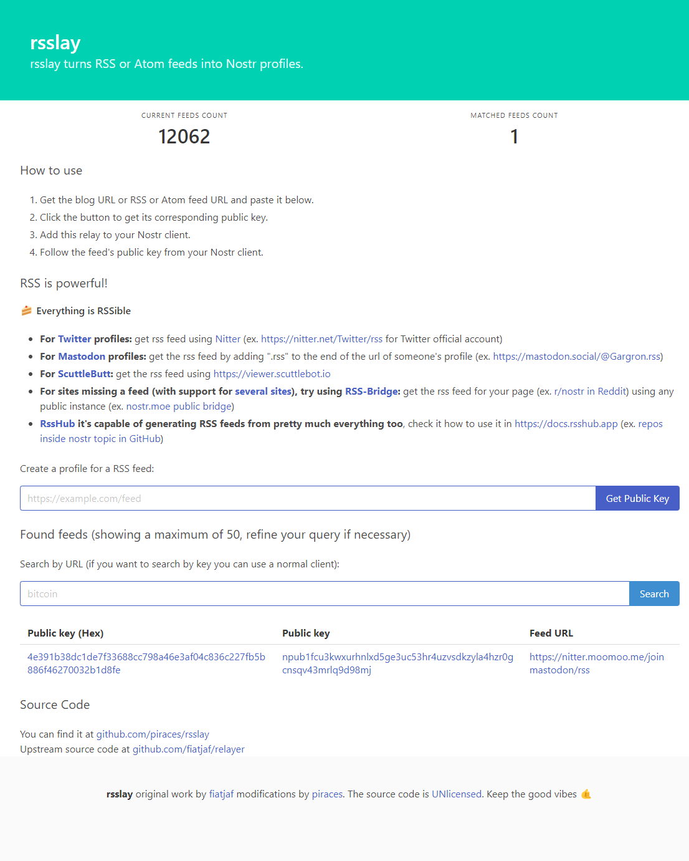689x861 pixels.
Task: Focus the search by URL input field
Action: tap(325, 594)
